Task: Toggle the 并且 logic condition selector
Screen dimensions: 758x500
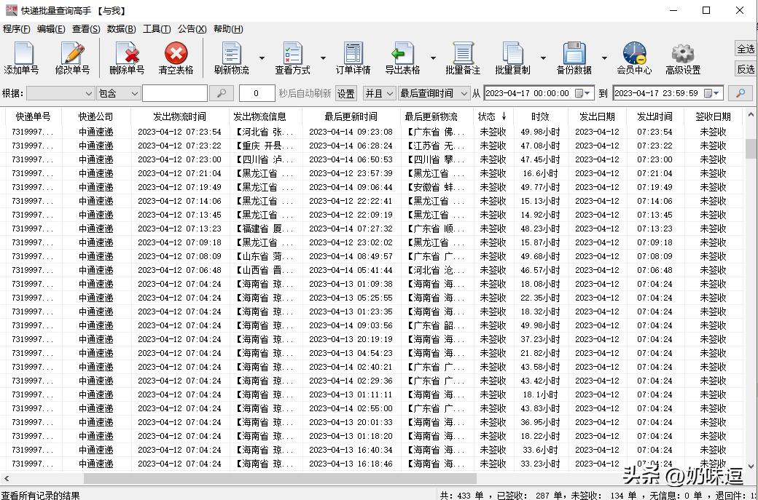Action: 379,93
